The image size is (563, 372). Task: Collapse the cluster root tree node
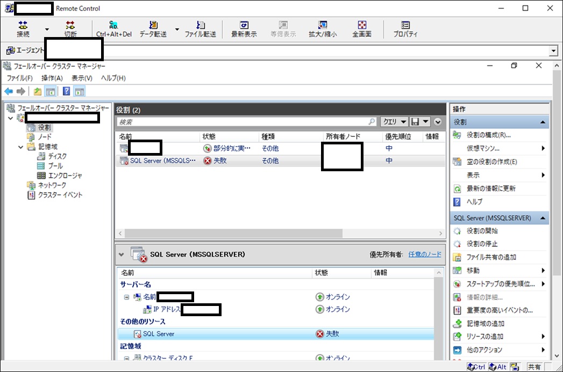point(10,118)
